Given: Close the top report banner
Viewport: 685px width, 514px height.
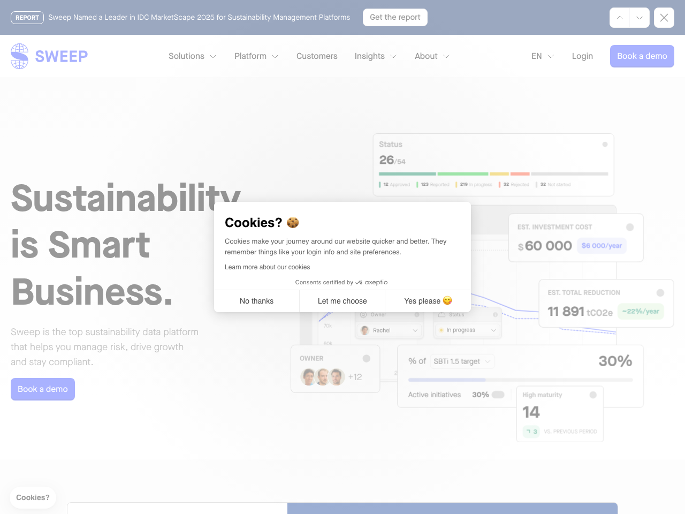Looking at the screenshot, I should pos(664,18).
